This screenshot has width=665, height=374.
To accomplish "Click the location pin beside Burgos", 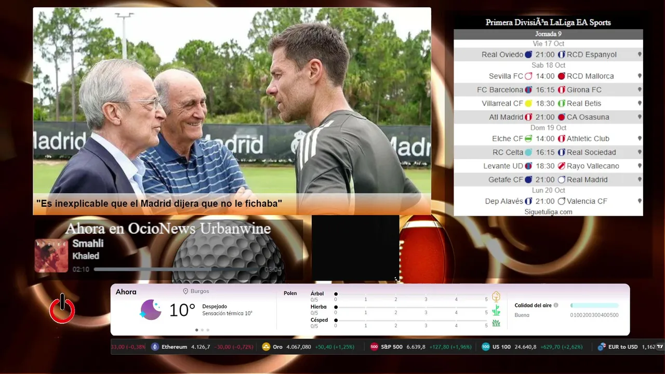I will click(x=185, y=291).
